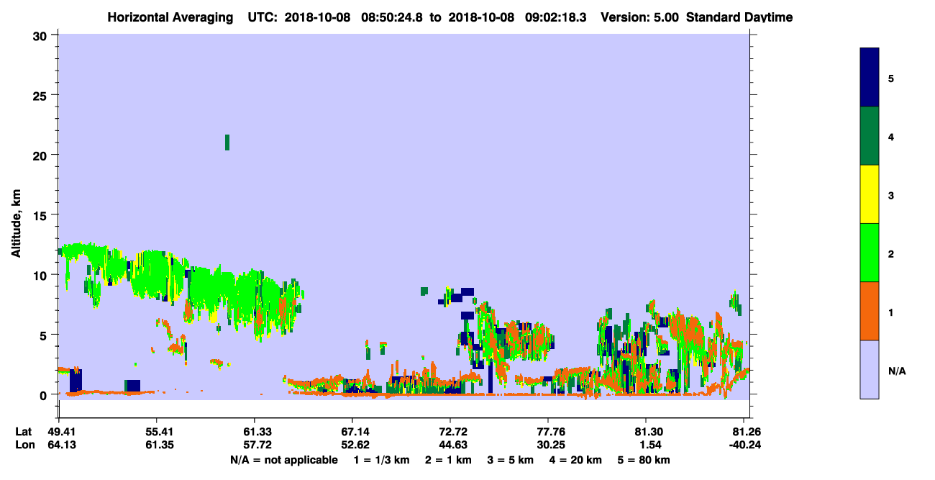The width and height of the screenshot is (935, 480).
Task: Click the 'Lat' row label
Action: [x=24, y=432]
